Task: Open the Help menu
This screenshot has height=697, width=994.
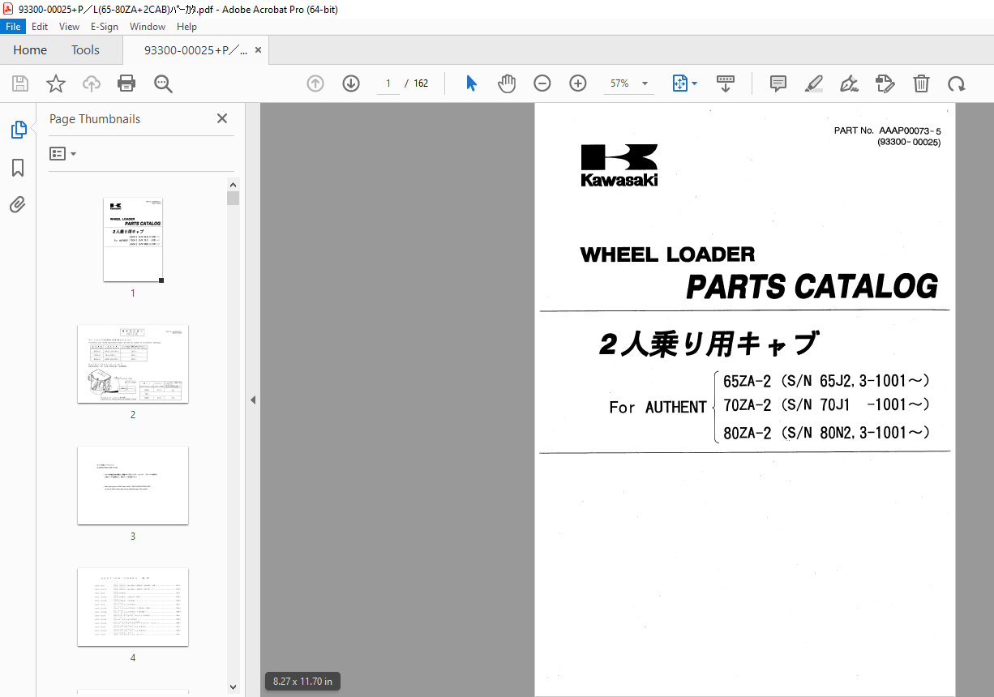Action: click(187, 27)
